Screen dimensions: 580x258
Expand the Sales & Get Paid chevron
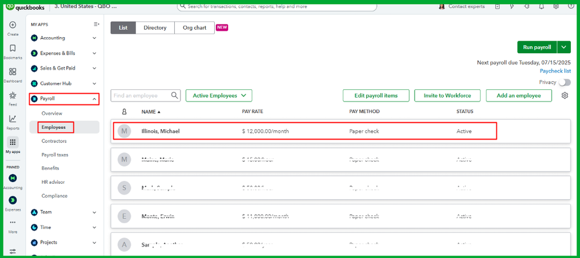pos(94,68)
